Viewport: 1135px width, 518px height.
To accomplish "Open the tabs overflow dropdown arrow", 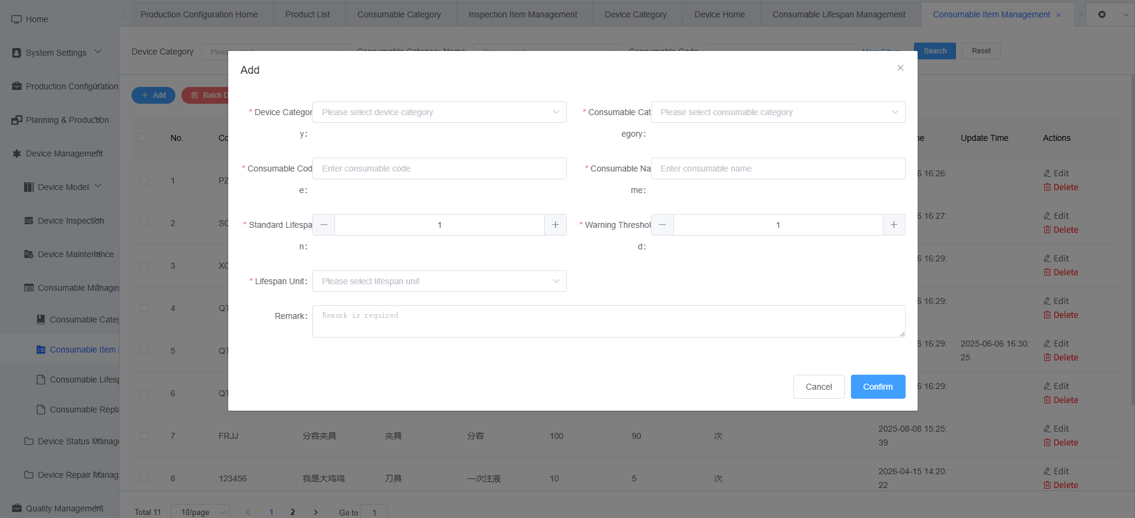I will point(1125,14).
